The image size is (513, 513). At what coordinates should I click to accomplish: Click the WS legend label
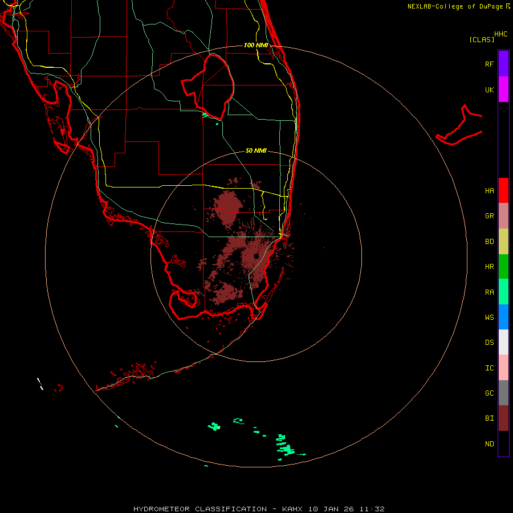click(489, 317)
